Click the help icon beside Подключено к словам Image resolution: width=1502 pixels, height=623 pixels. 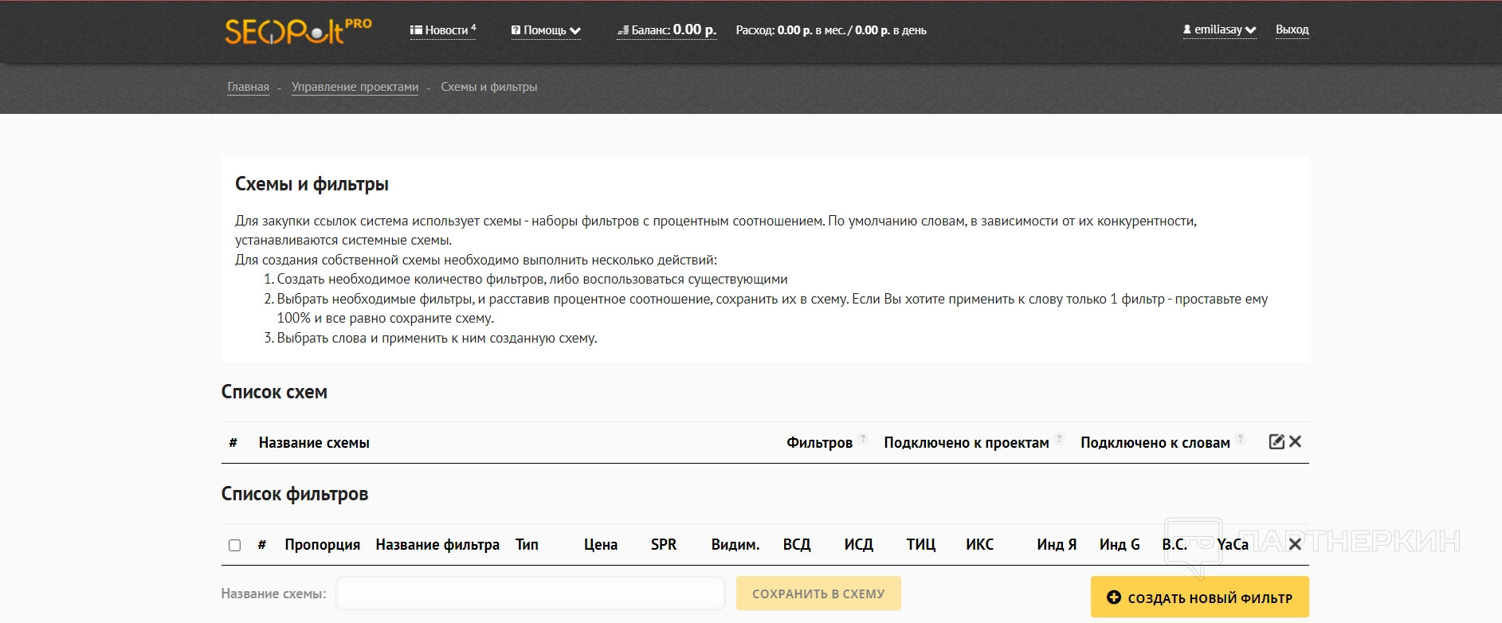(1241, 439)
